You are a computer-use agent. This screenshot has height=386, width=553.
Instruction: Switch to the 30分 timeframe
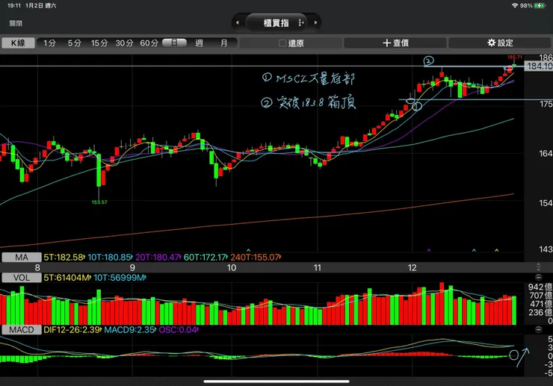124,43
